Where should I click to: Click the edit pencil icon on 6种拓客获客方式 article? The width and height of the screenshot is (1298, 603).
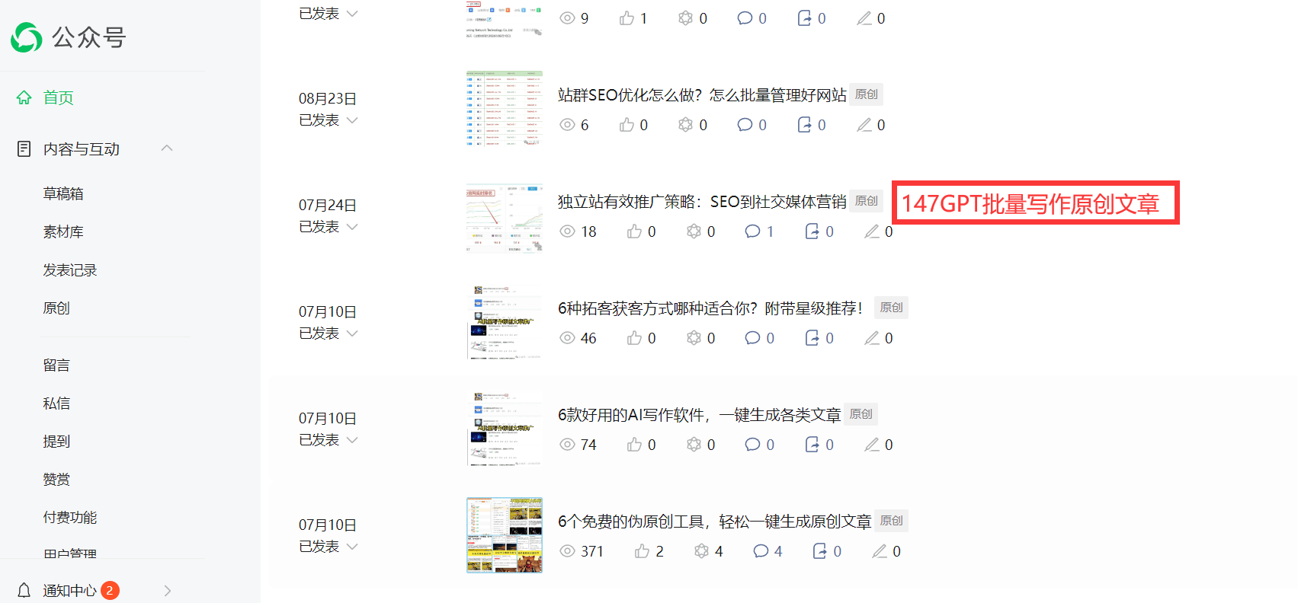(871, 338)
